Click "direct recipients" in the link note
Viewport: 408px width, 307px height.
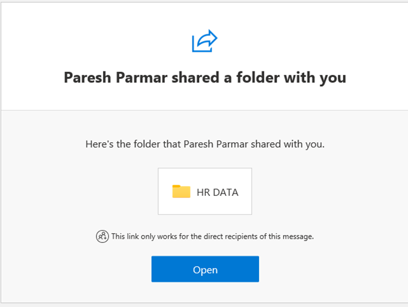[x=226, y=236]
